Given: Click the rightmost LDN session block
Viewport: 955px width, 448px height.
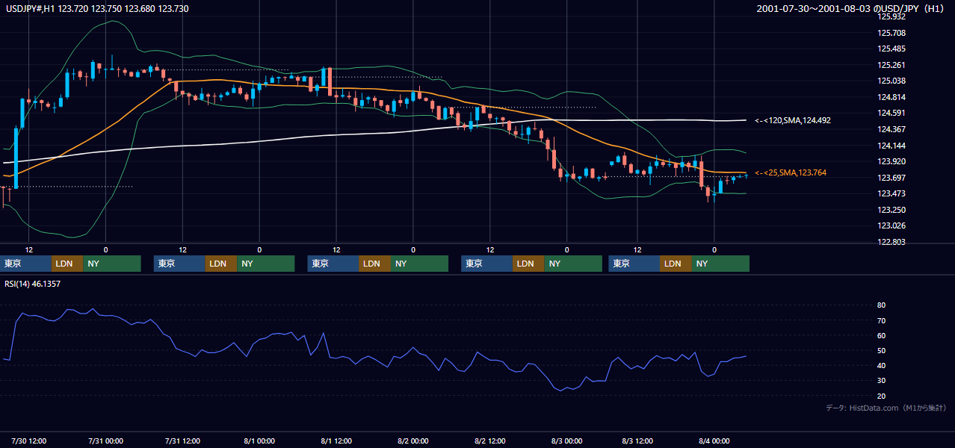Looking at the screenshot, I should pyautogui.click(x=676, y=264).
